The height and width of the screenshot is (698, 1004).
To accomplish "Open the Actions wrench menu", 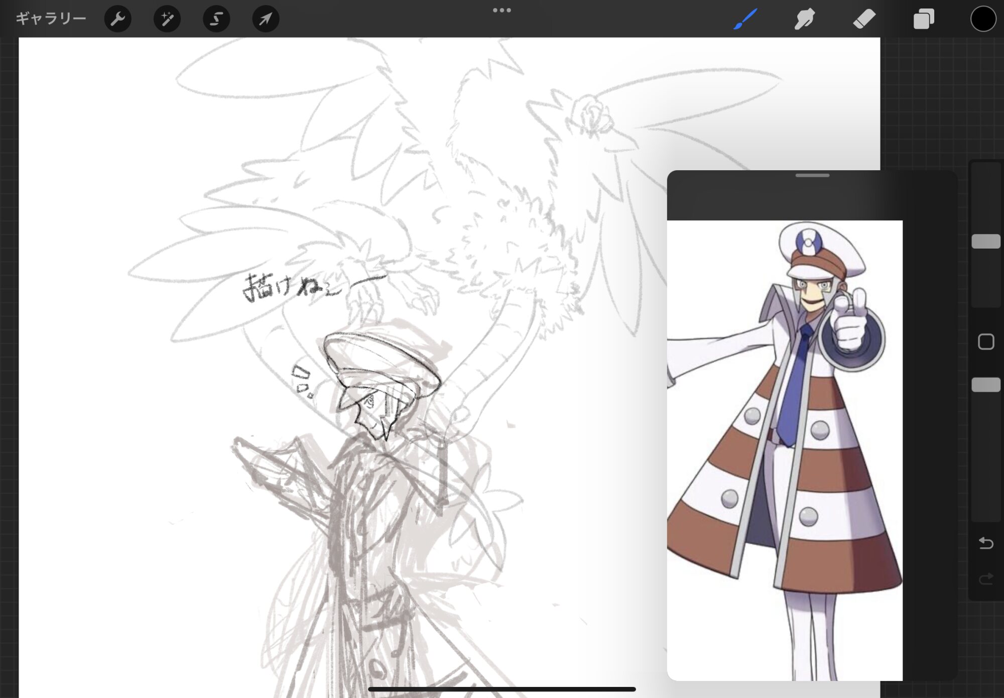I will pyautogui.click(x=117, y=19).
